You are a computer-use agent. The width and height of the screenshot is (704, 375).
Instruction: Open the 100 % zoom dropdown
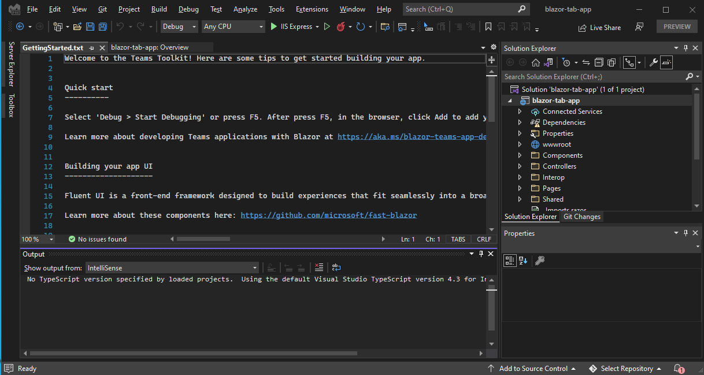38,239
